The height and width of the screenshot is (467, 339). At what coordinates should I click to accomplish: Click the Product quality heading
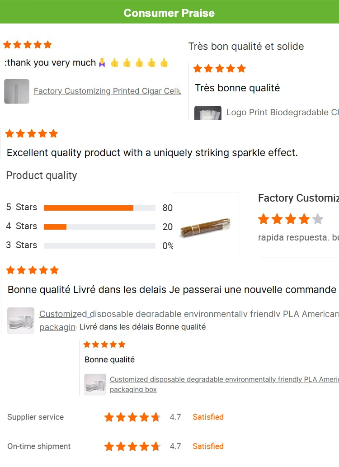coord(42,175)
